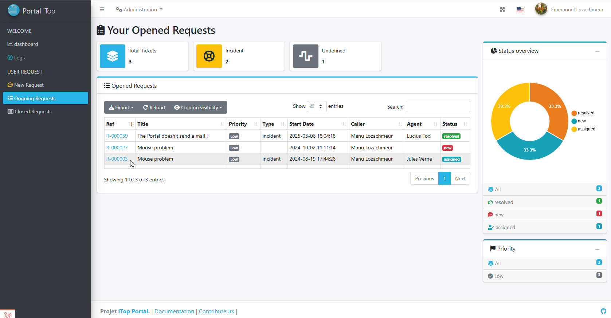Toggle assigned series in chart legend
This screenshot has height=318, width=611.
coord(583,129)
